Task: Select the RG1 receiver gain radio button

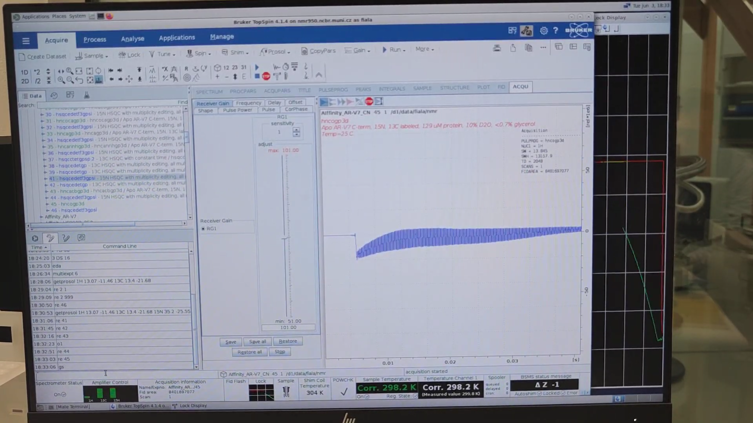Action: 203,229
